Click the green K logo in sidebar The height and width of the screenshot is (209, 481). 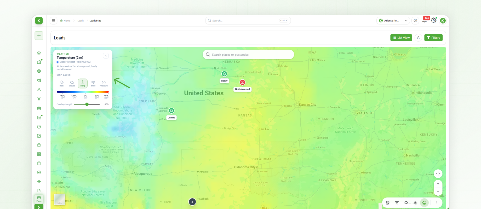tap(39, 21)
